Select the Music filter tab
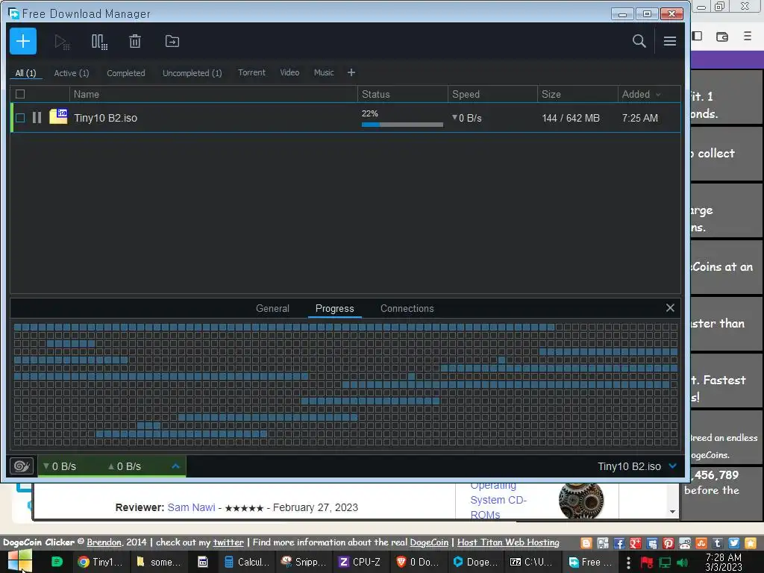Image resolution: width=764 pixels, height=573 pixels. point(324,72)
